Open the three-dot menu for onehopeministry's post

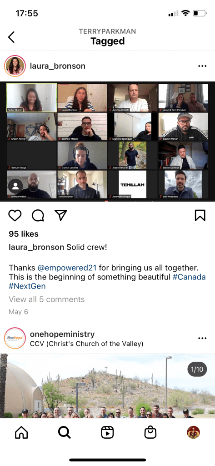[x=202, y=338]
